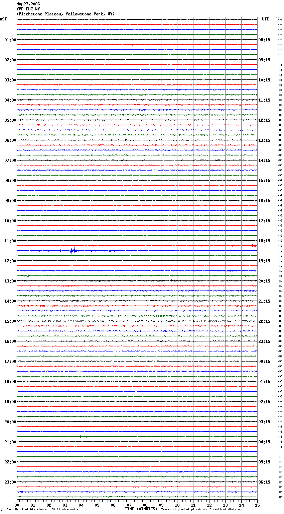The height and width of the screenshot is (514, 284).
Task: Click the MST column header
Action: point(3,19)
